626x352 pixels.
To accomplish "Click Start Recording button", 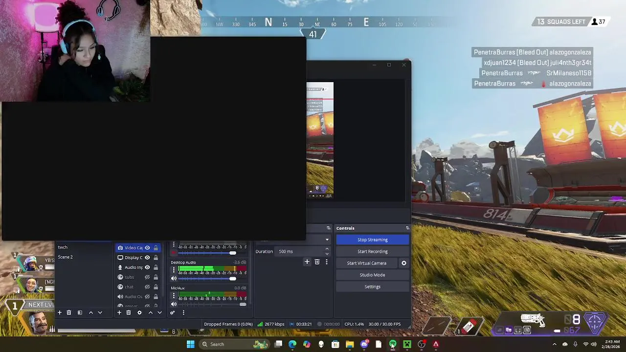I will pos(373,251).
